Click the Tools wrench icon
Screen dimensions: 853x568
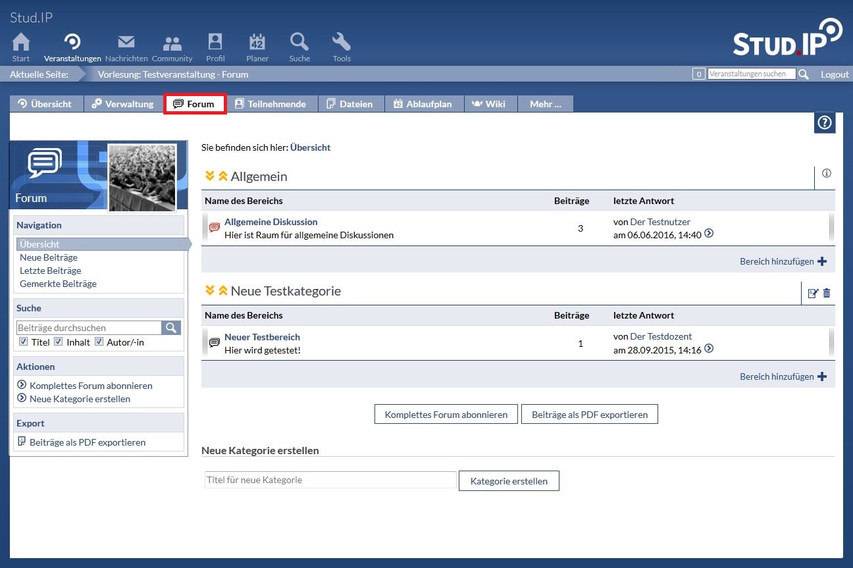(341, 43)
